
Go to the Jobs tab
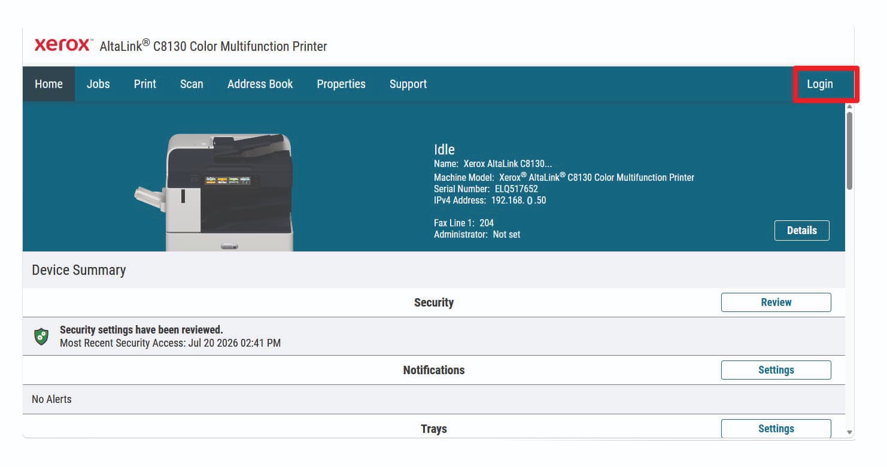pyautogui.click(x=98, y=84)
